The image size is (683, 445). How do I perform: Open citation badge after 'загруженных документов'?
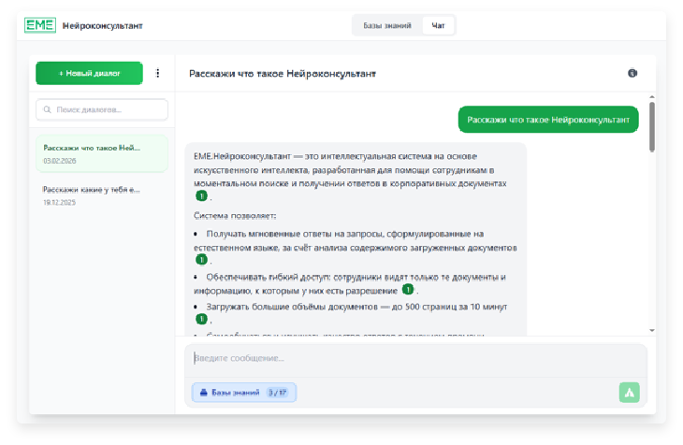click(201, 259)
